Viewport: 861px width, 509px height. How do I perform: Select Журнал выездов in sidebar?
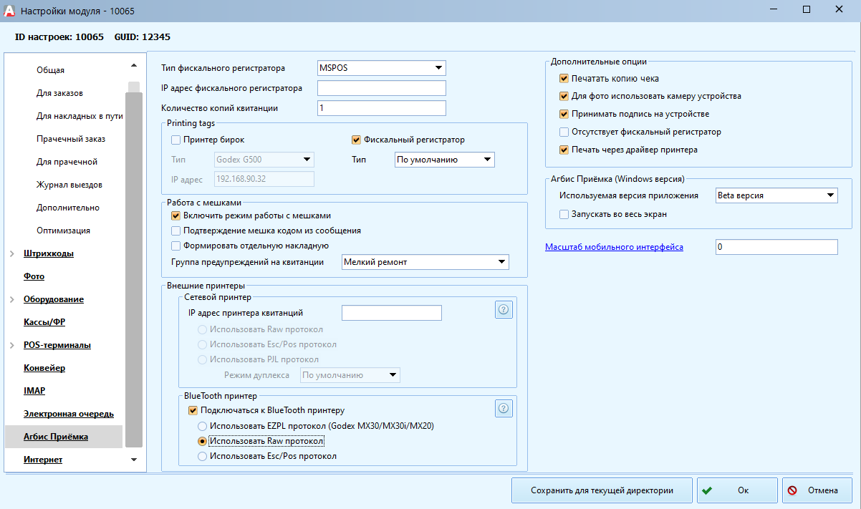click(69, 185)
